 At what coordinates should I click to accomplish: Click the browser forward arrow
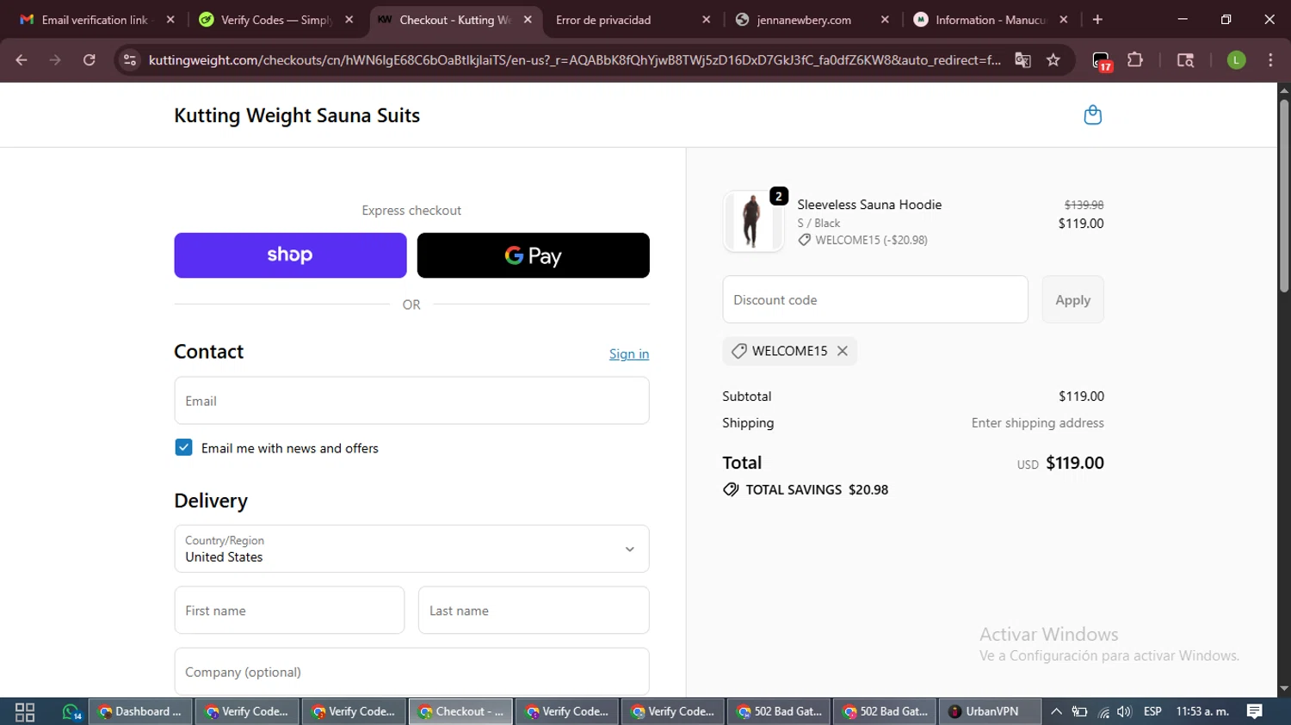click(x=55, y=60)
